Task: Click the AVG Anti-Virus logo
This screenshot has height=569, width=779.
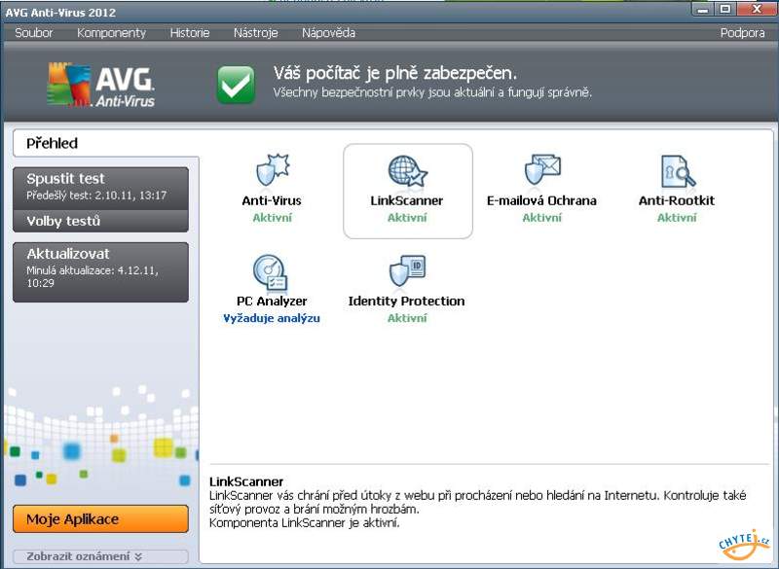Action: (101, 85)
